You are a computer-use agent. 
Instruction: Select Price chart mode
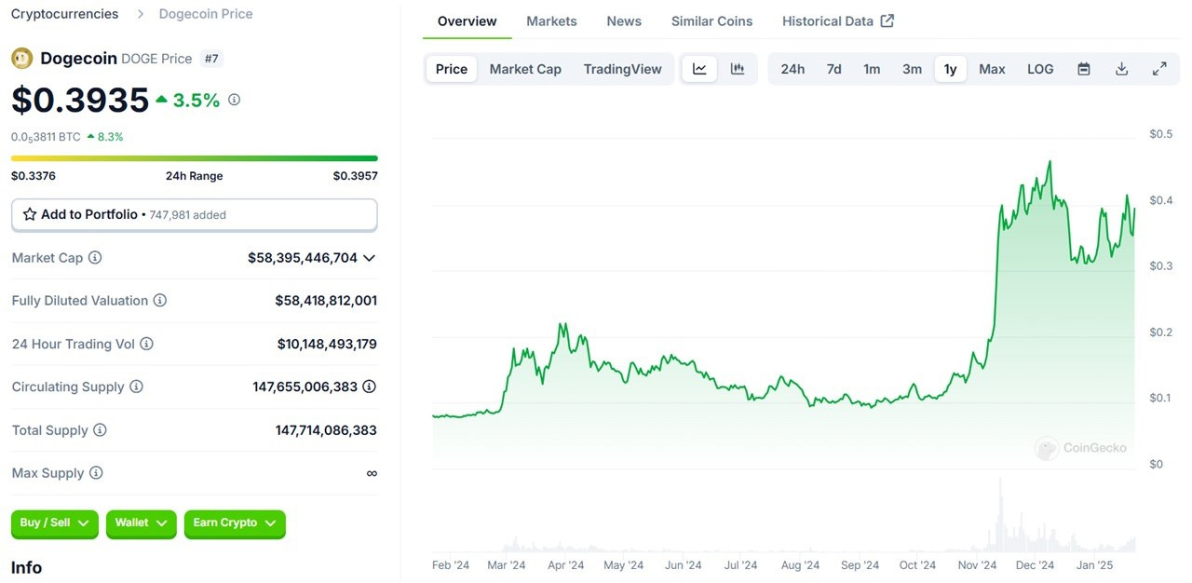point(452,69)
